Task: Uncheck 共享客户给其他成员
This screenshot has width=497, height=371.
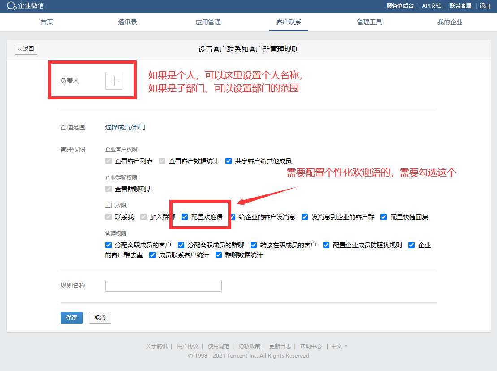Action: click(229, 161)
